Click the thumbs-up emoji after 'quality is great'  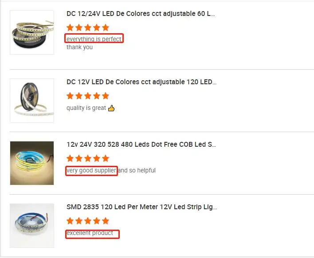pos(111,108)
